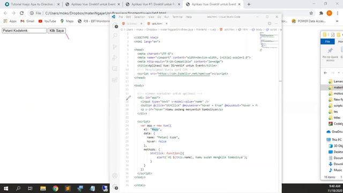343x193 pixels.
Task: Open Chrome three-dot menu
Action: click(338, 13)
